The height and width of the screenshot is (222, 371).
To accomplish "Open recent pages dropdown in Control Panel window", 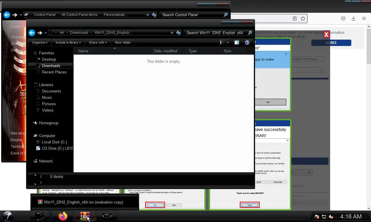I will (21, 15).
